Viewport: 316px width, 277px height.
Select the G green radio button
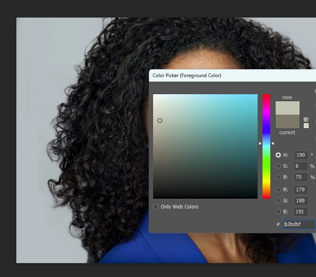pyautogui.click(x=278, y=201)
